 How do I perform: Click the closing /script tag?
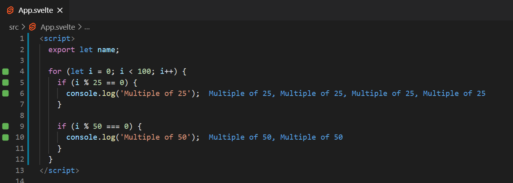[x=60, y=170]
